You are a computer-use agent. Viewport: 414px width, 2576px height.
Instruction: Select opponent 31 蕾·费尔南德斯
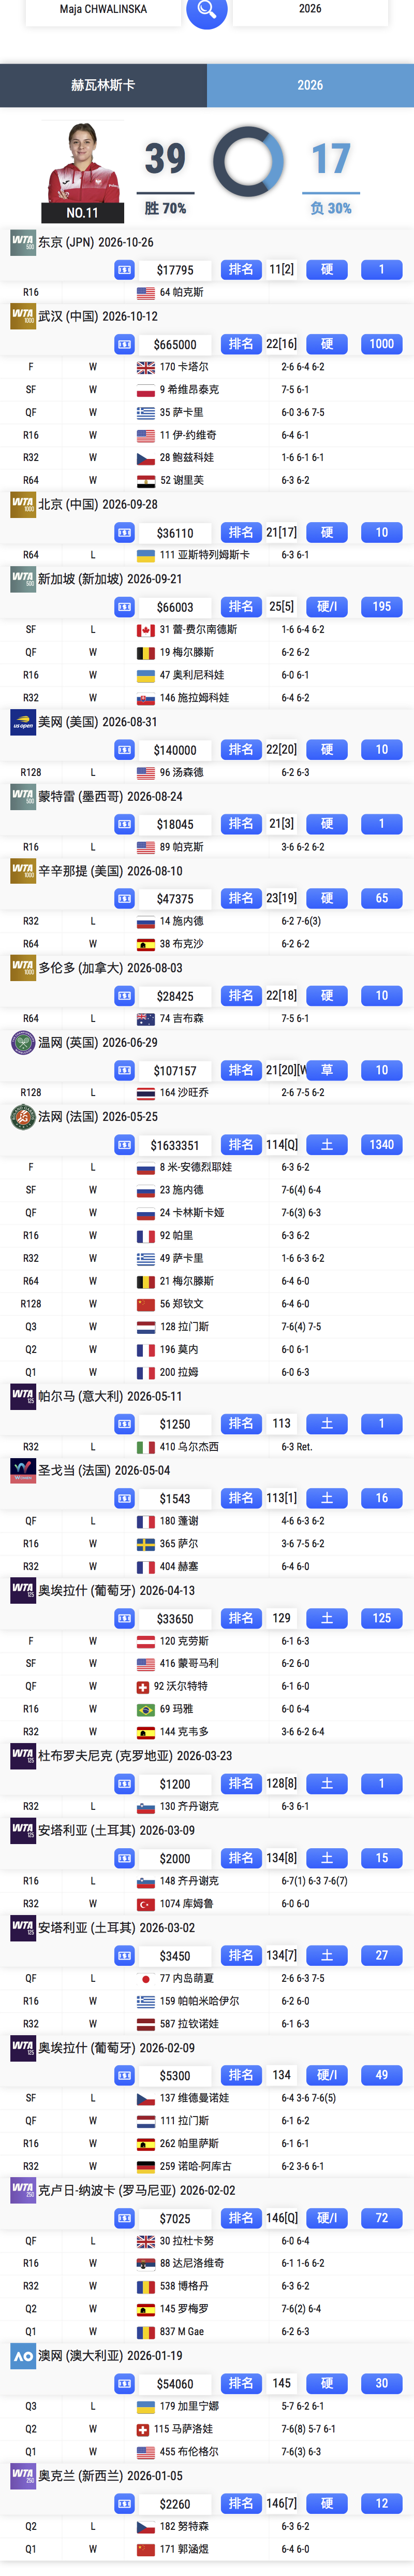click(x=199, y=630)
